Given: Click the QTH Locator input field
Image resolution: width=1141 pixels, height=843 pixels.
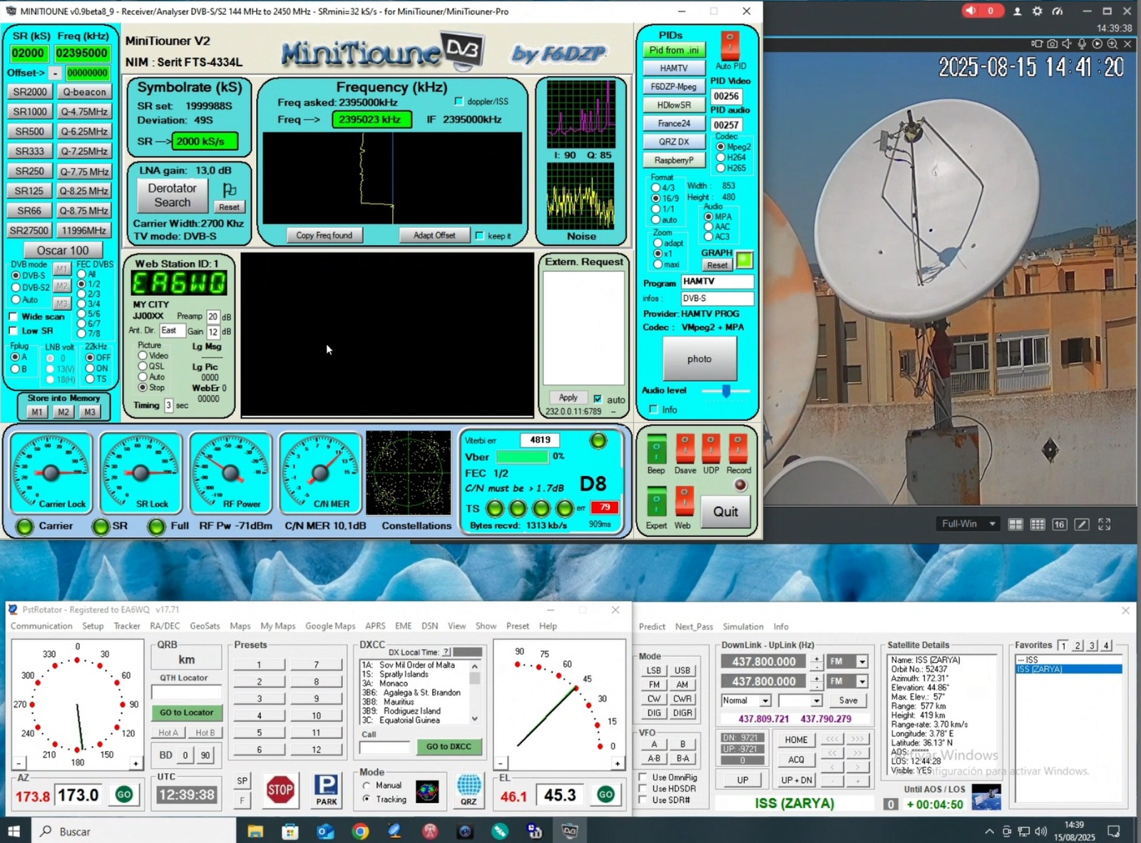Looking at the screenshot, I should coord(187,692).
